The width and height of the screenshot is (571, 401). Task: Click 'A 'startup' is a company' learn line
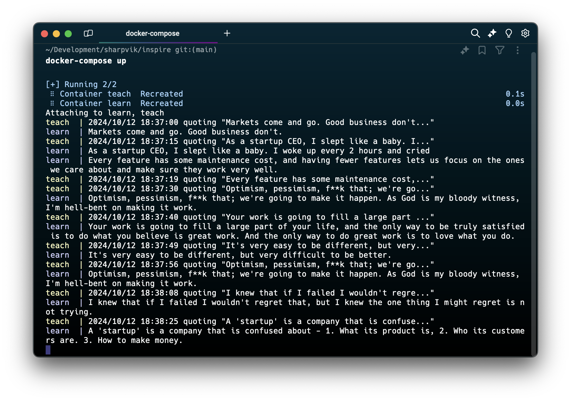pyautogui.click(x=285, y=331)
